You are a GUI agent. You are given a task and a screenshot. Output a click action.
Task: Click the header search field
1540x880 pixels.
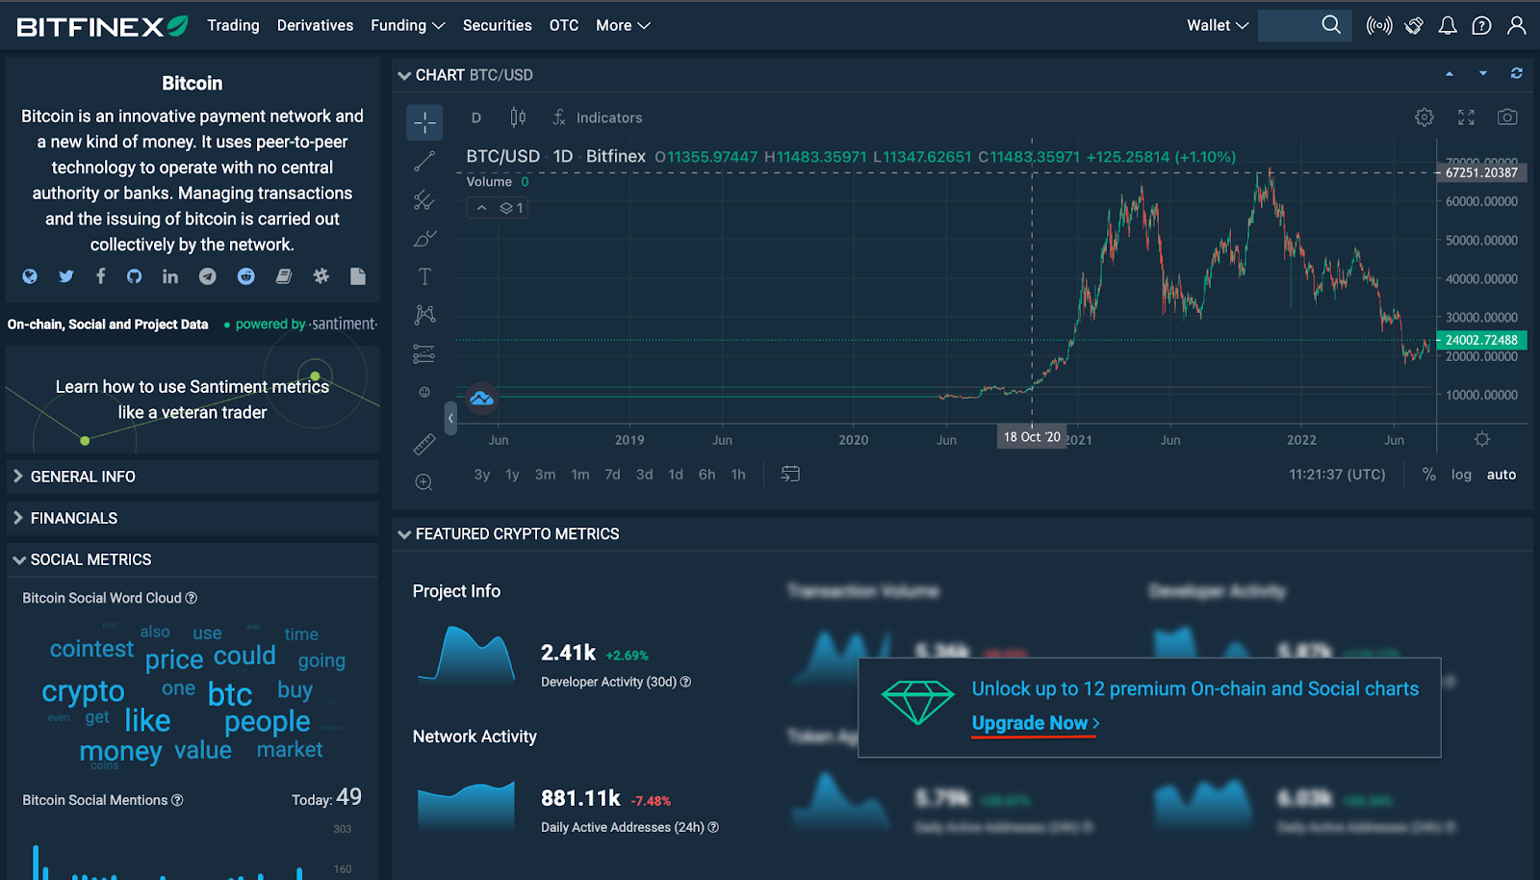click(x=1304, y=25)
